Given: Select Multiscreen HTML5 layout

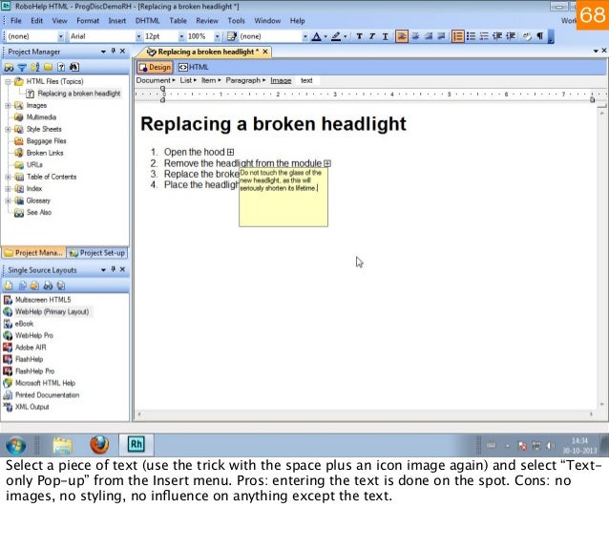Looking at the screenshot, I should (43, 300).
